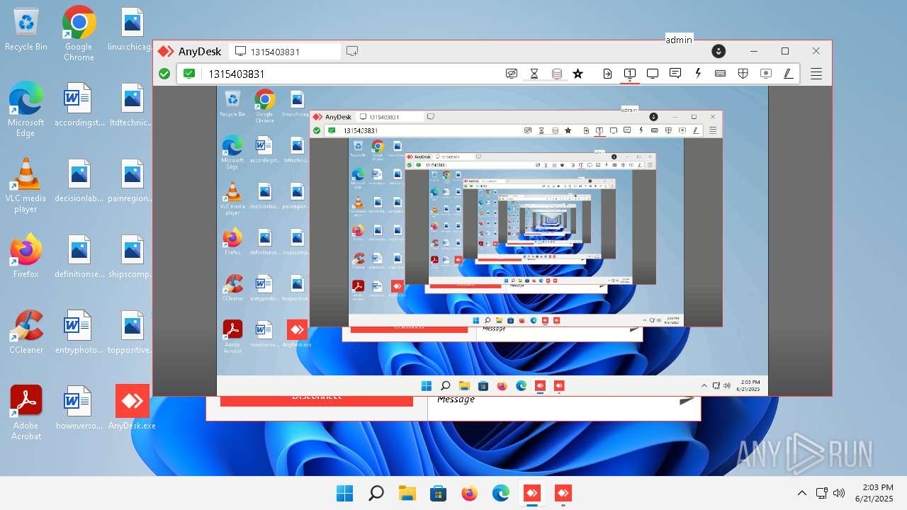
Task: Select the ltdtechnic... image file
Action: tap(133, 105)
